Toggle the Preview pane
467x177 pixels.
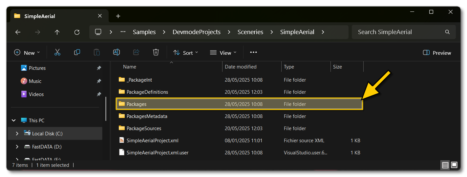pyautogui.click(x=437, y=53)
